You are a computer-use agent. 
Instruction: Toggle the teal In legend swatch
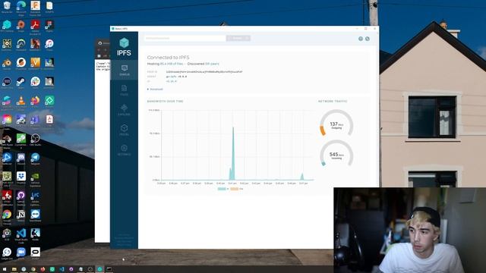click(222, 189)
